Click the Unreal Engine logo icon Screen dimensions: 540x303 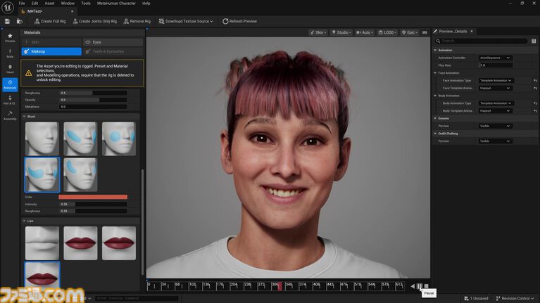7,7
